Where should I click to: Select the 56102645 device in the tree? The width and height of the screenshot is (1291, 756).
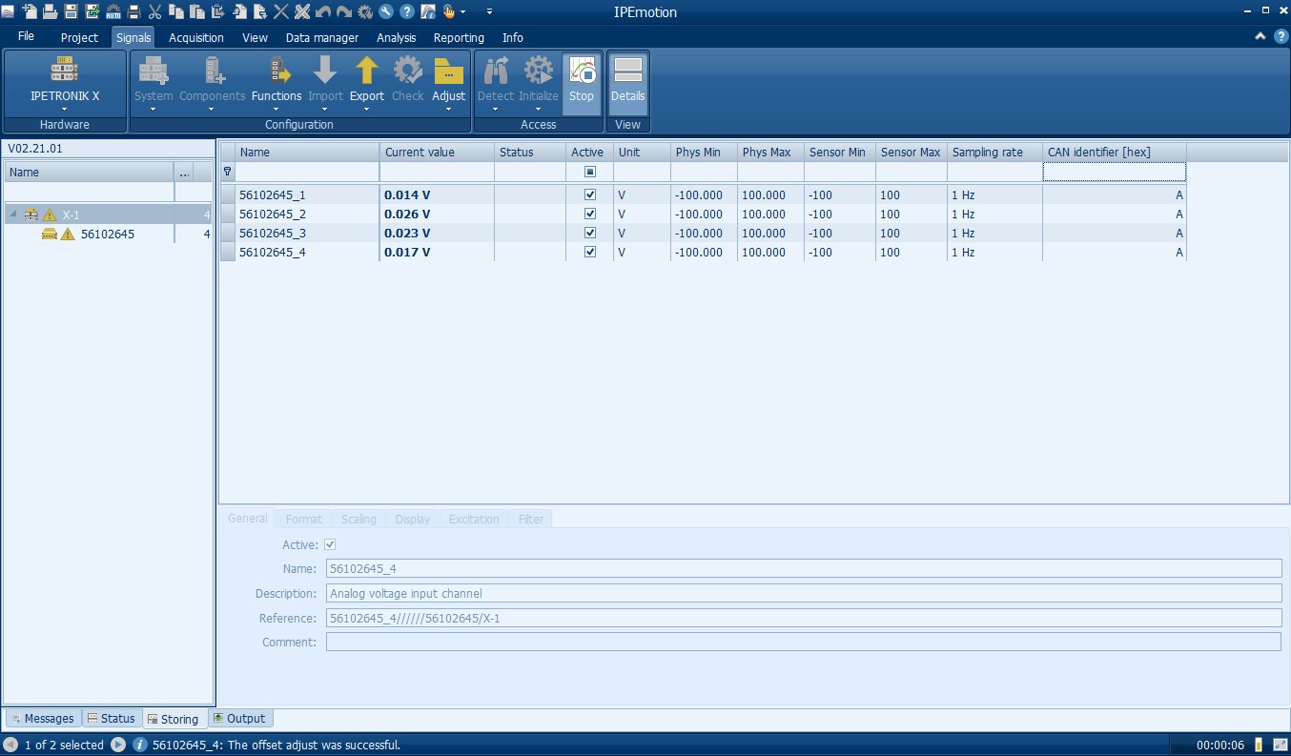[x=107, y=235]
